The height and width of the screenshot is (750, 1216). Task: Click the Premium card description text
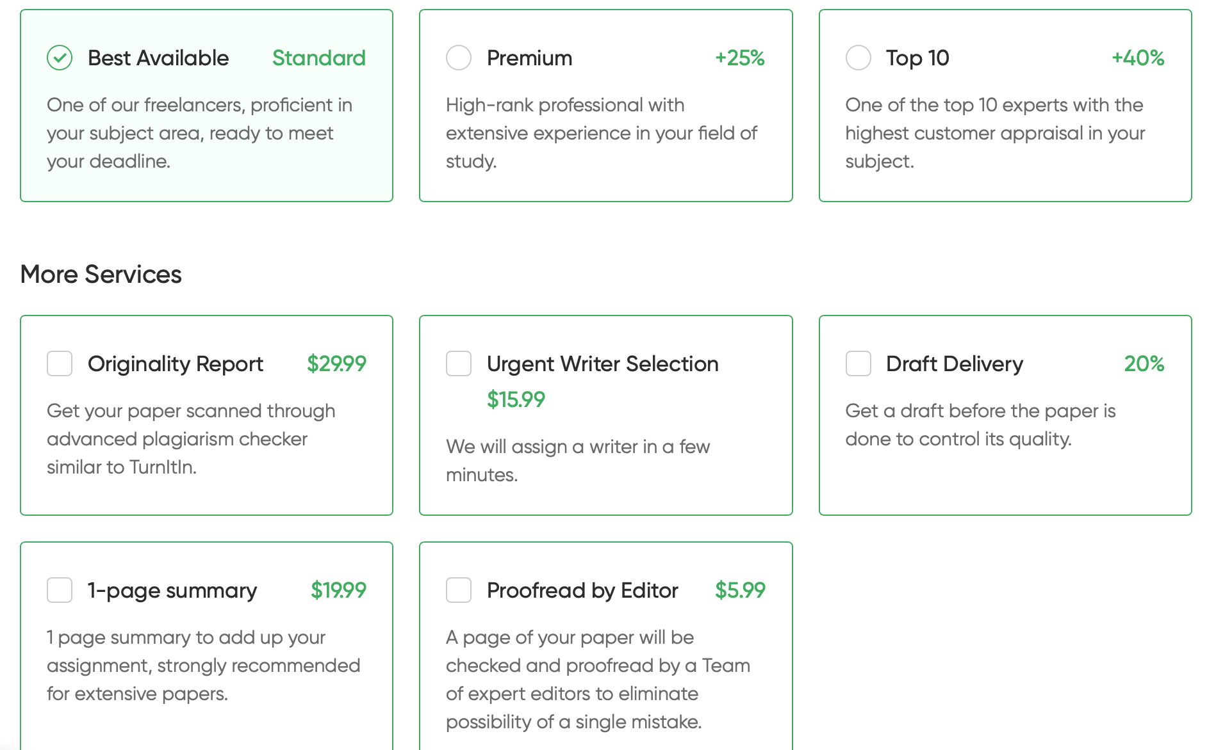click(602, 133)
